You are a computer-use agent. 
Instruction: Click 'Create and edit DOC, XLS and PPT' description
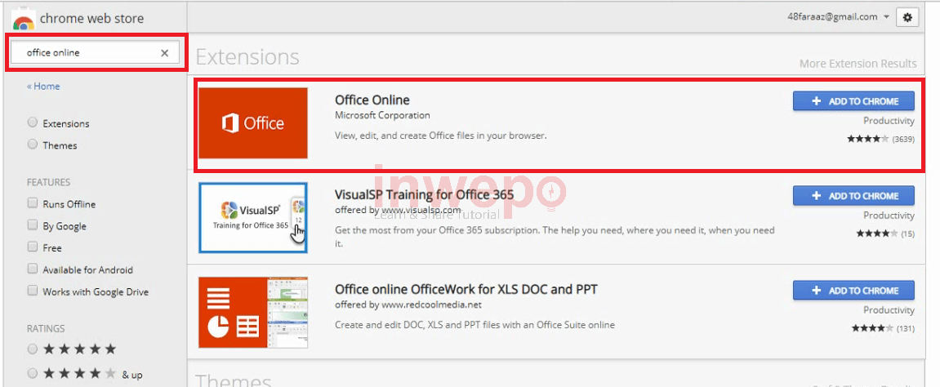474,325
